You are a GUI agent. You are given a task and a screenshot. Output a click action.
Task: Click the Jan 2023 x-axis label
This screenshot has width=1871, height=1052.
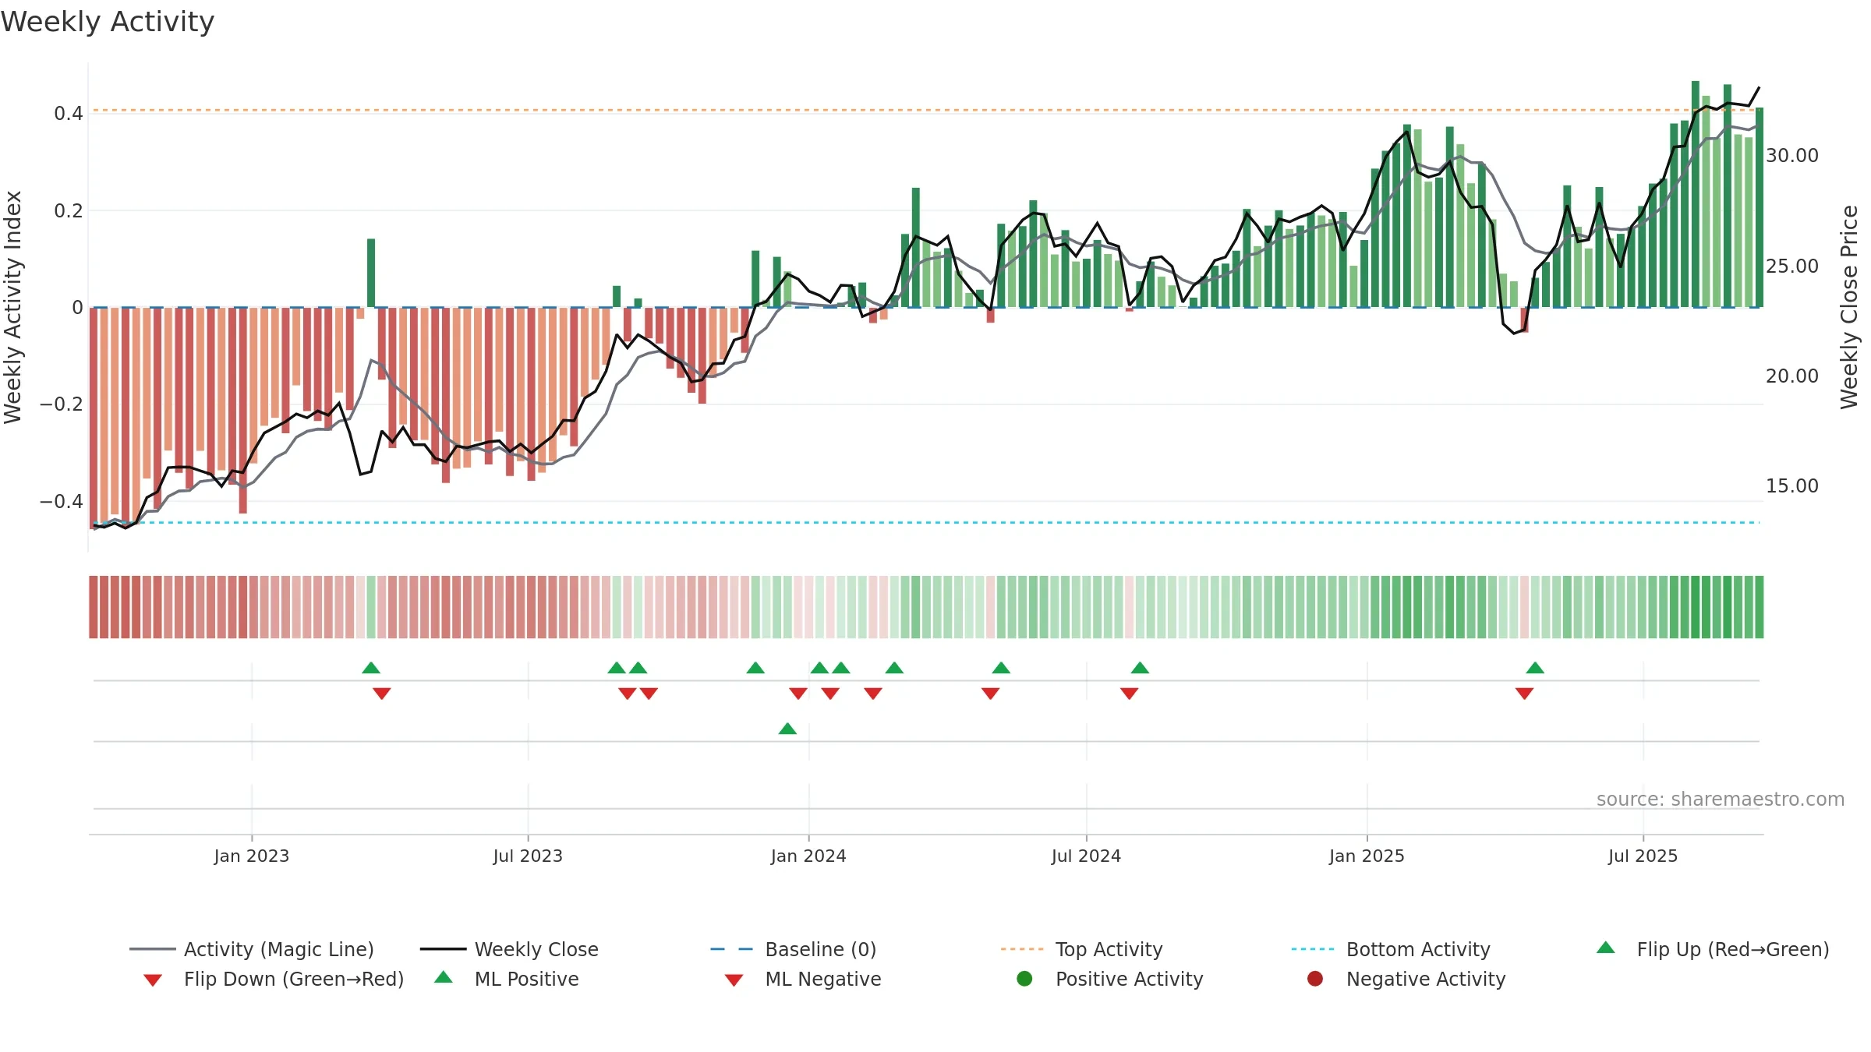point(252,856)
